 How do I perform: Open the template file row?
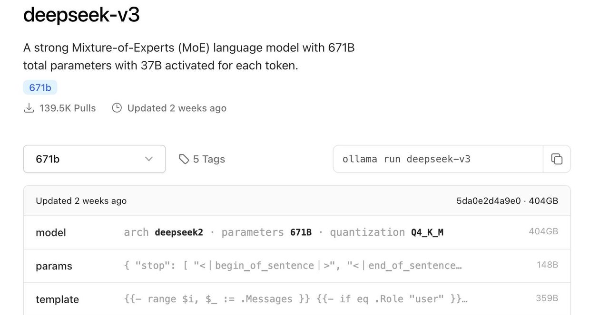coord(57,299)
